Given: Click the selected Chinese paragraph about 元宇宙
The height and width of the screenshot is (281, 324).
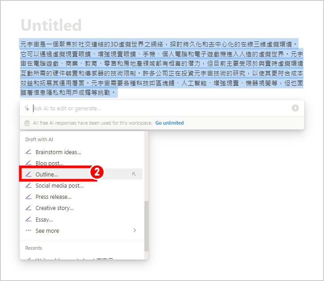Looking at the screenshot, I should 162,68.
